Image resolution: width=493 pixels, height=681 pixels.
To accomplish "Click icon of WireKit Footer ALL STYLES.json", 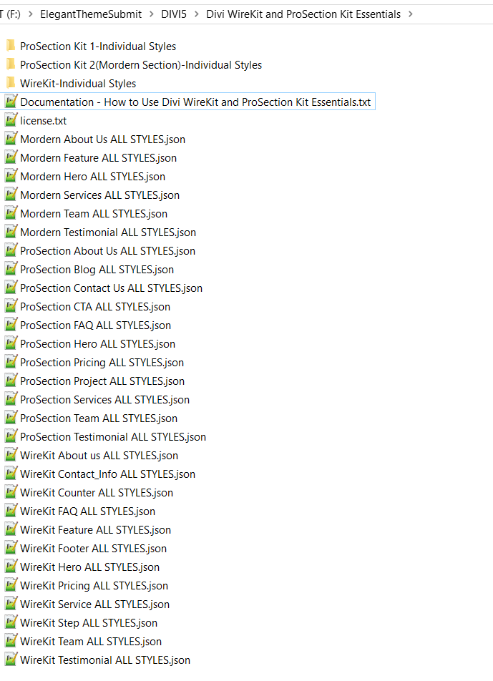I will (11, 548).
